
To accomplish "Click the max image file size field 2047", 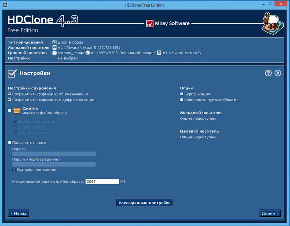I will pos(102,182).
